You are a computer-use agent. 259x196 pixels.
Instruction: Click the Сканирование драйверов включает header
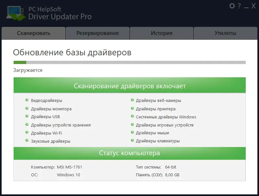tap(129, 86)
